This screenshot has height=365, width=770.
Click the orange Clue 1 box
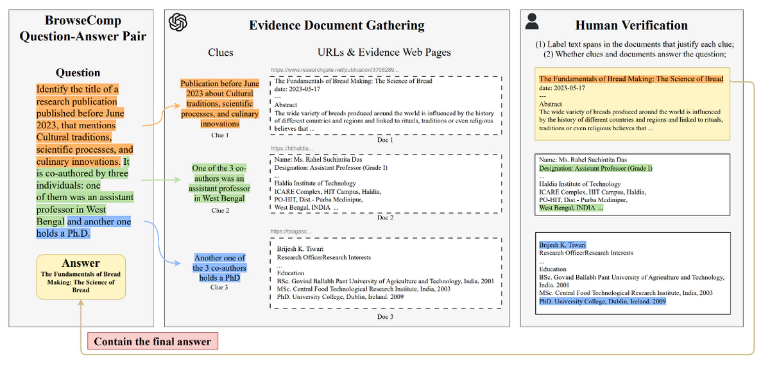(x=219, y=104)
